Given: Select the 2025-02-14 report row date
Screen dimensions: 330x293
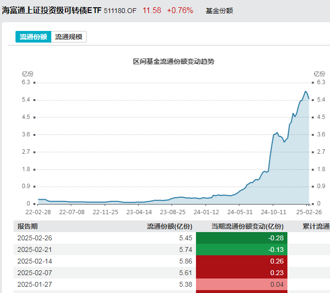Looking at the screenshot, I should click(x=35, y=261).
